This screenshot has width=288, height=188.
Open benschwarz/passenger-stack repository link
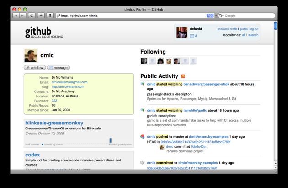207,84
